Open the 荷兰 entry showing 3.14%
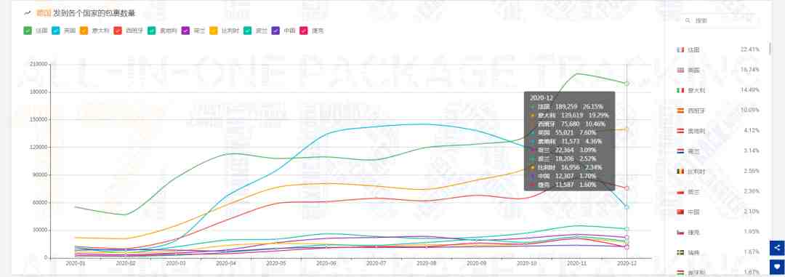785x277 pixels. click(x=718, y=150)
